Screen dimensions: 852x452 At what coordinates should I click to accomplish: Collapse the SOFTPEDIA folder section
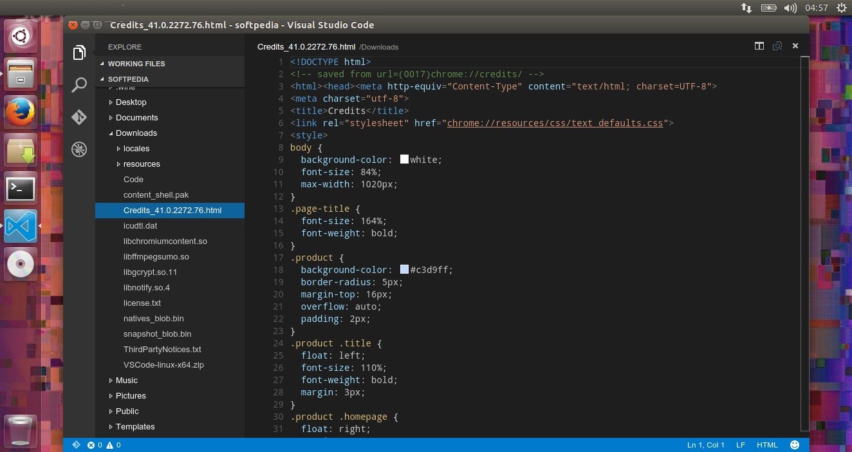[170, 79]
